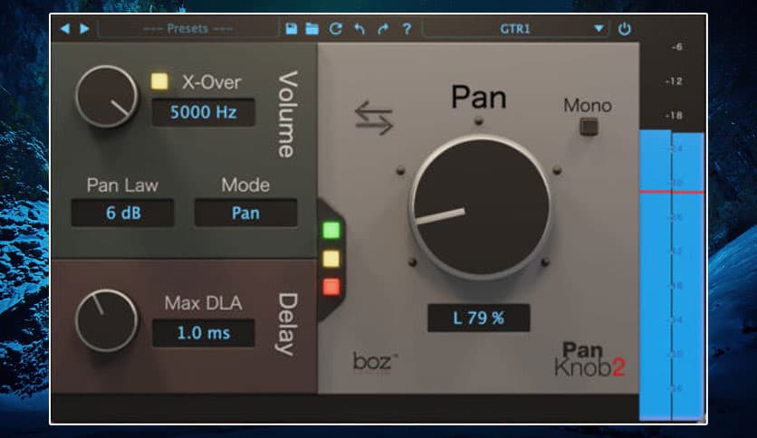757x438 pixels.
Task: Swap left and right channels arrows
Action: tap(374, 118)
